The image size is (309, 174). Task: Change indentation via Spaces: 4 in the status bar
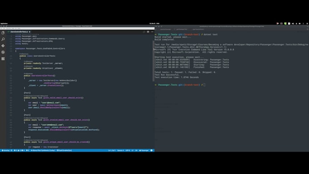pyautogui.click(x=120, y=150)
